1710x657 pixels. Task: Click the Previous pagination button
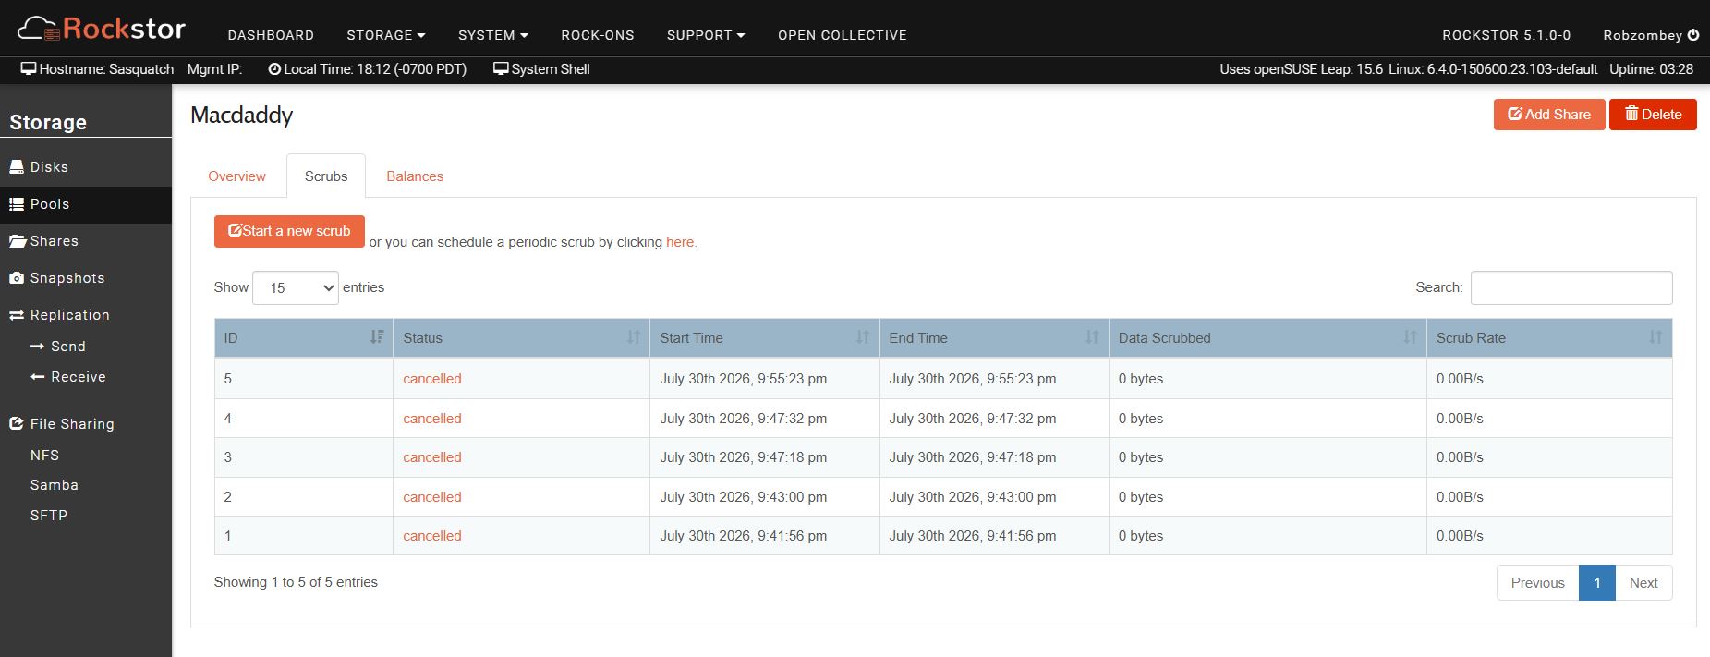click(x=1538, y=583)
